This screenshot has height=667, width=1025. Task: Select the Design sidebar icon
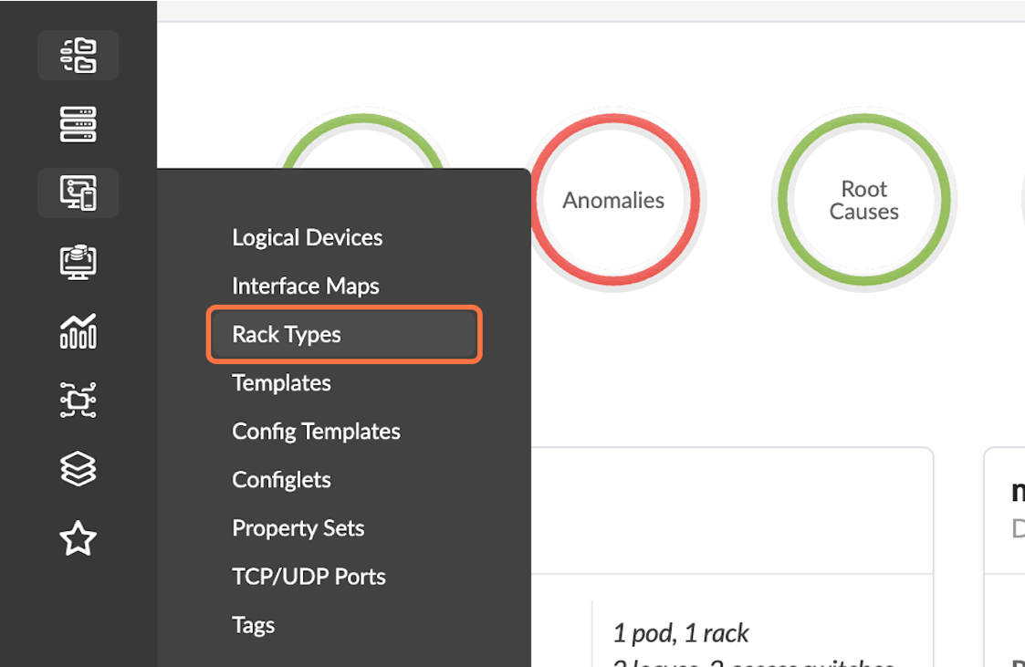tap(78, 193)
